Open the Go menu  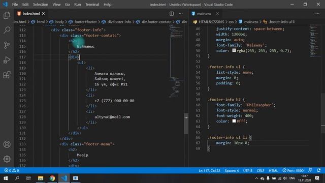(68, 5)
